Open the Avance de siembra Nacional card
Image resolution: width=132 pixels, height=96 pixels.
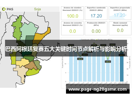72,13
